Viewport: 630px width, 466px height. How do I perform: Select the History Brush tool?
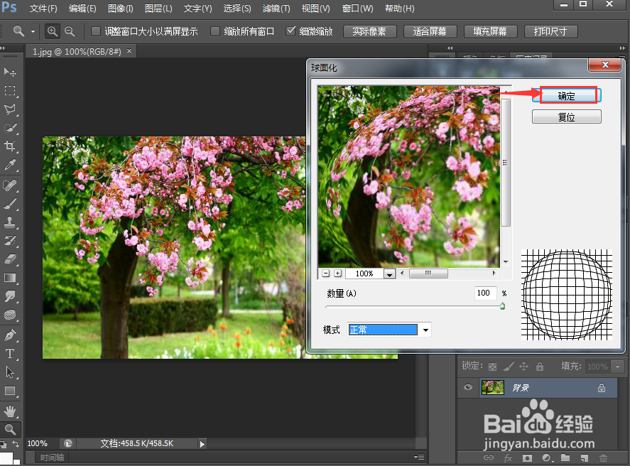click(x=10, y=241)
